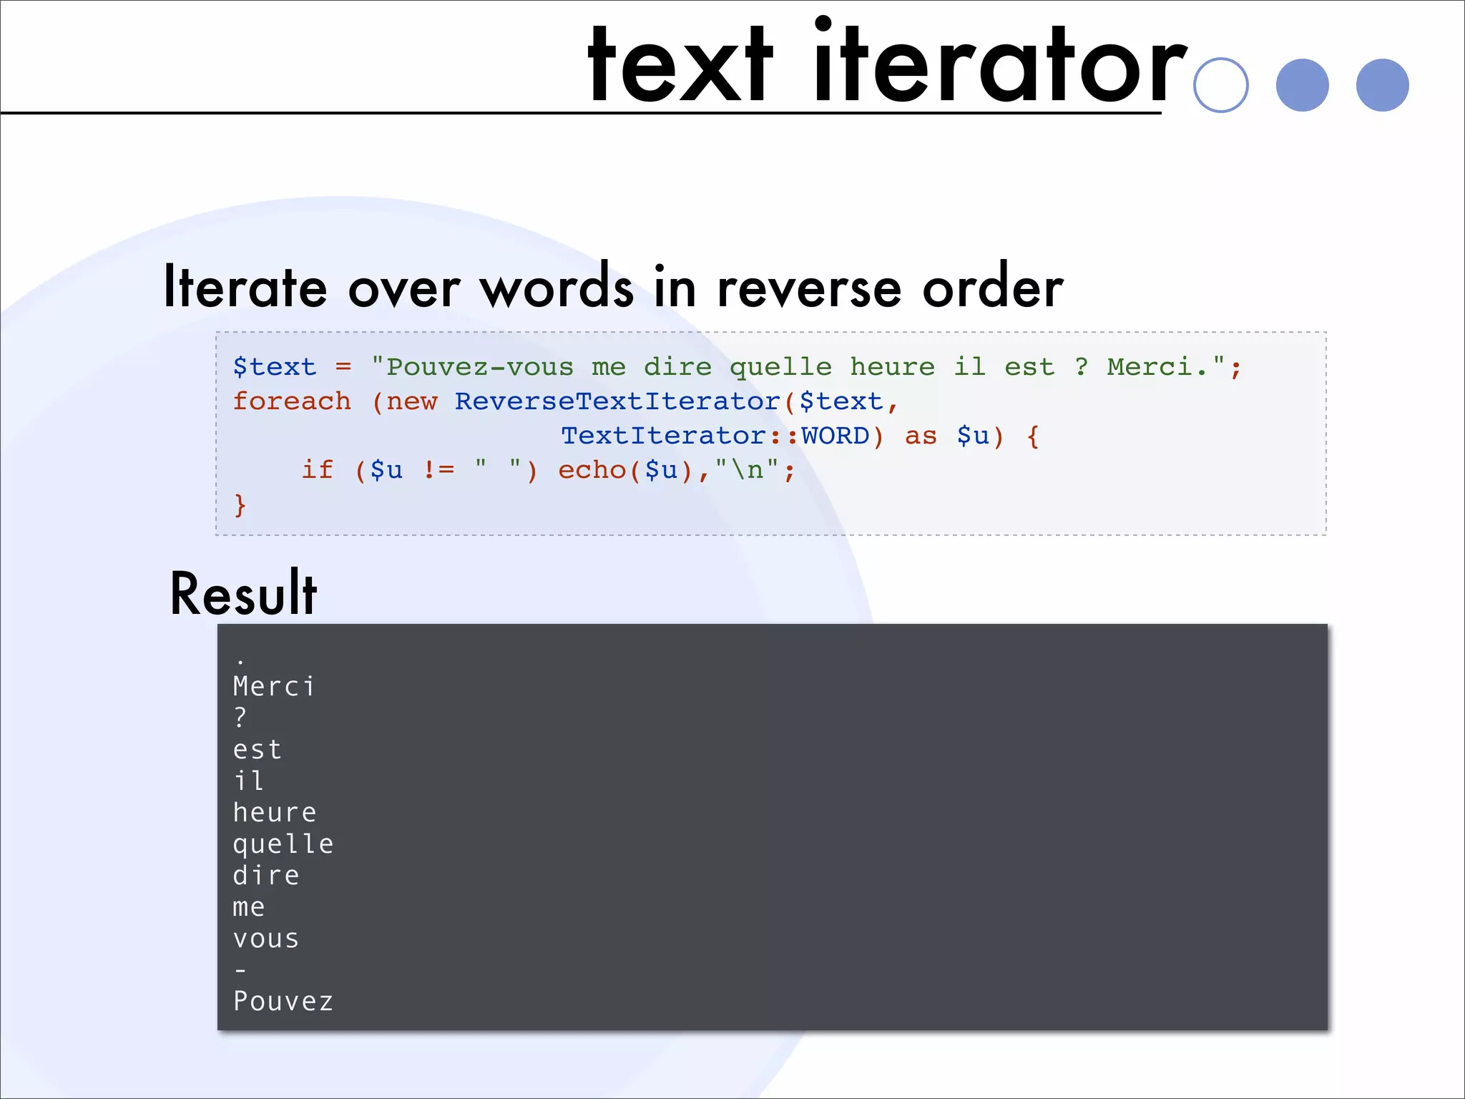Click the 'if' keyword in the code
Screen dimensions: 1465x1099
[317, 470]
